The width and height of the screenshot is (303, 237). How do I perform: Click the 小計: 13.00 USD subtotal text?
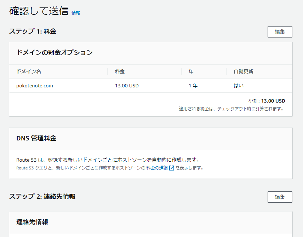click(267, 101)
